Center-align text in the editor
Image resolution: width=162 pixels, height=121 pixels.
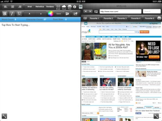13,7
